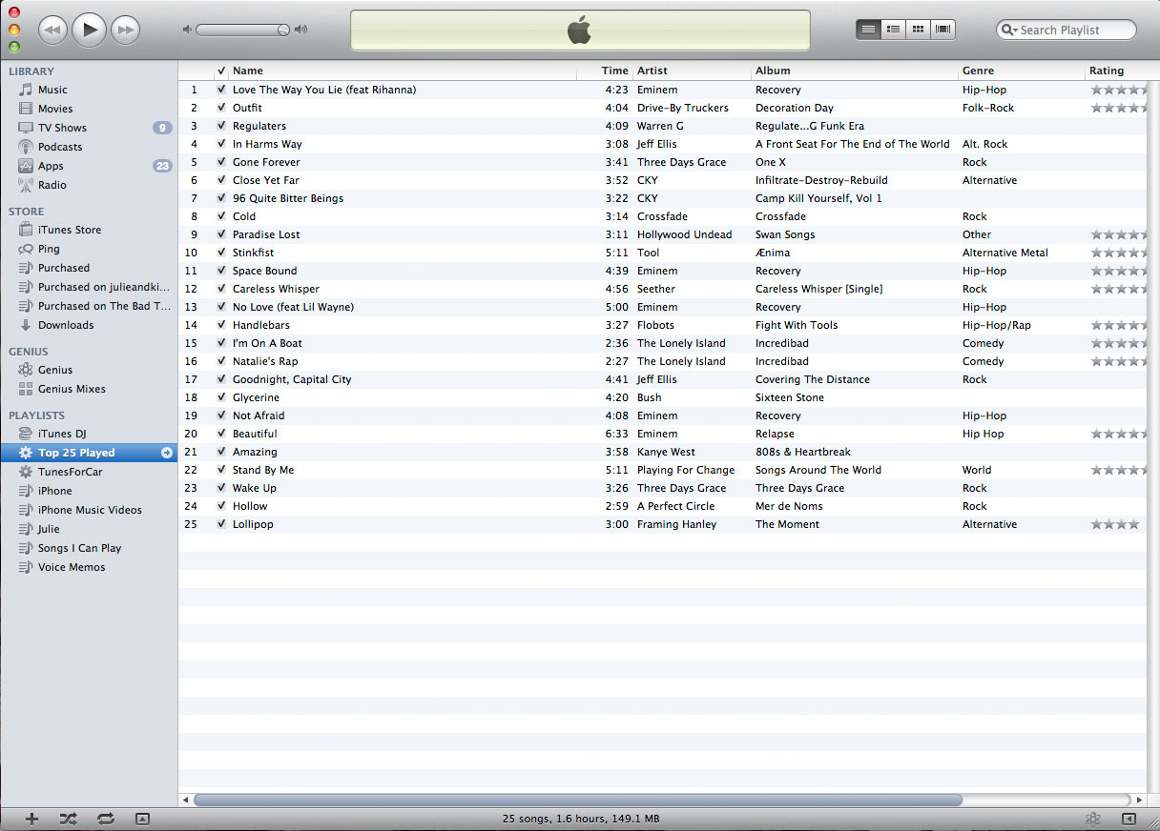Toggle shuffle mode

coord(68,819)
